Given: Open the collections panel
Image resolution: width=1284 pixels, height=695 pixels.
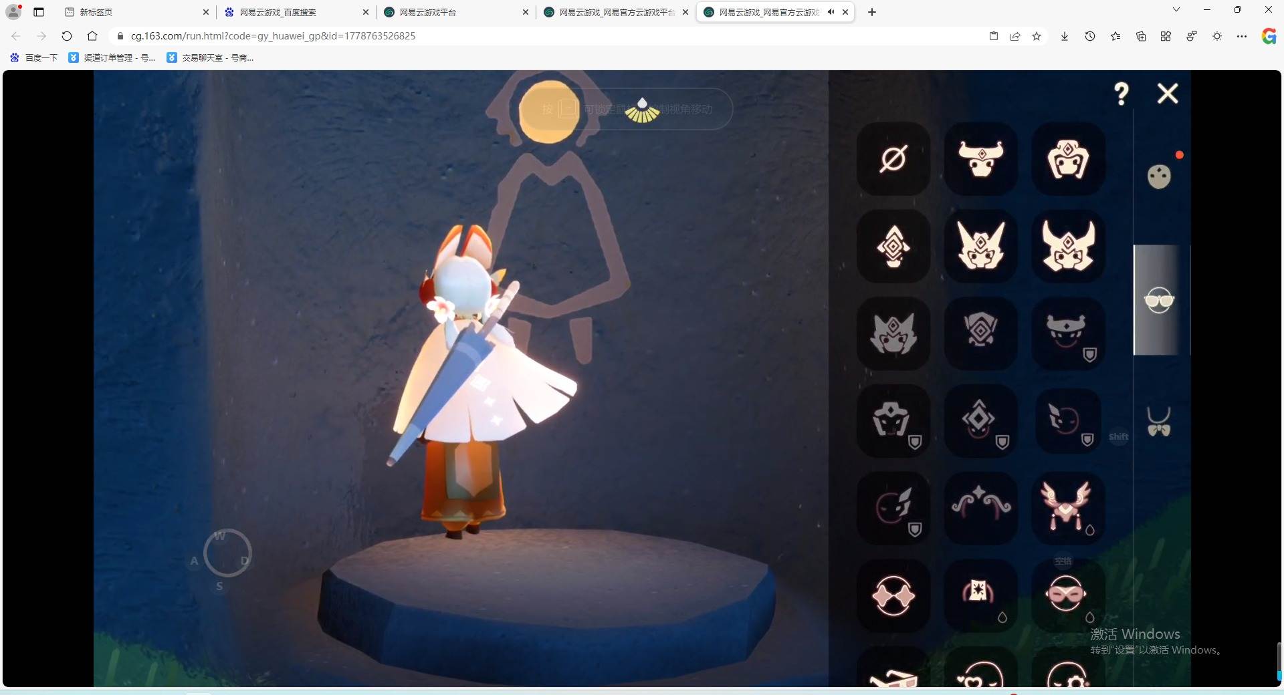Looking at the screenshot, I should pyautogui.click(x=1141, y=36).
